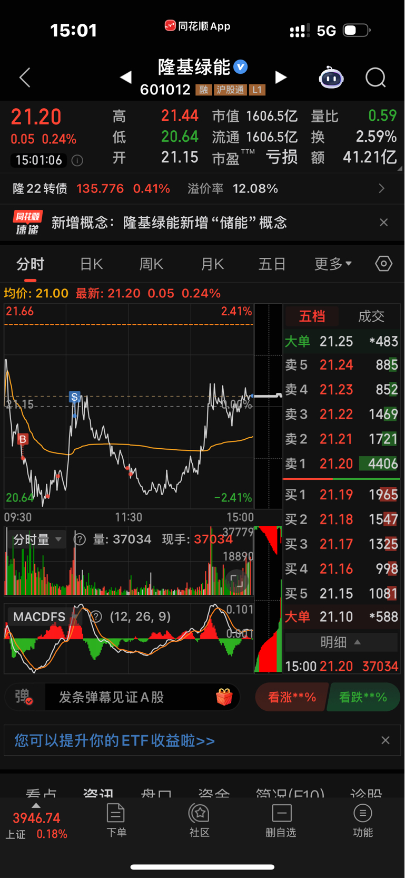405x878 pixels.
Task: Open the 下单 order icon
Action: pyautogui.click(x=116, y=820)
